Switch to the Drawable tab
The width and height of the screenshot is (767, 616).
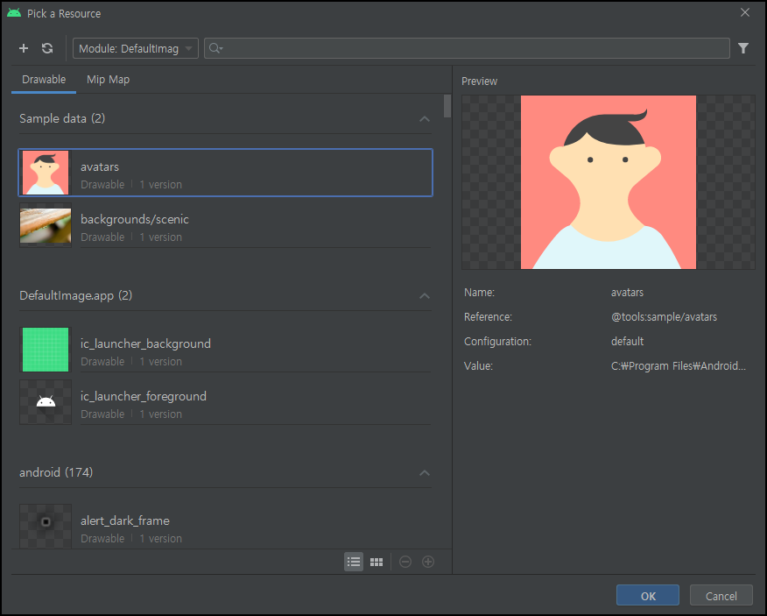point(44,80)
